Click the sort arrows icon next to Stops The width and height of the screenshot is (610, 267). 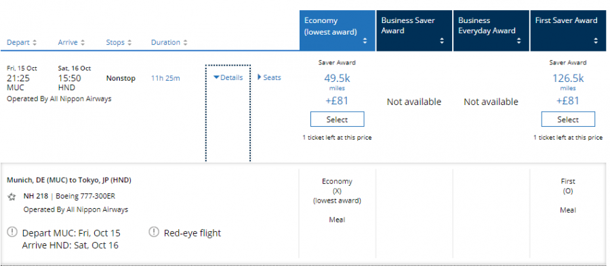click(129, 43)
